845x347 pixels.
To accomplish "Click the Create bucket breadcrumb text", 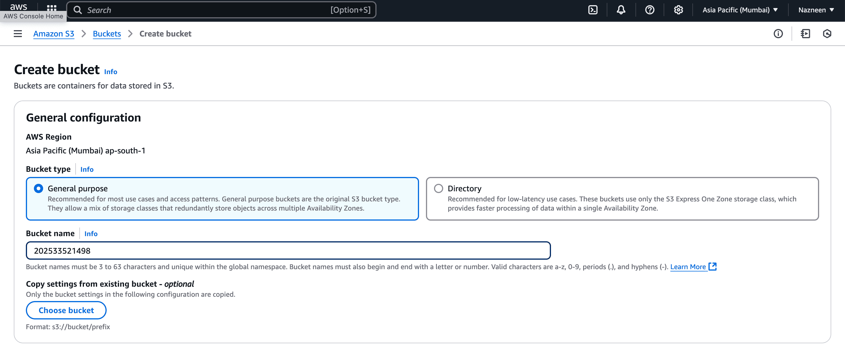I will [165, 33].
